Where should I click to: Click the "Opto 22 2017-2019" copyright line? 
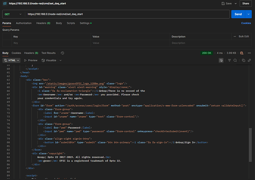[x=74, y=157]
